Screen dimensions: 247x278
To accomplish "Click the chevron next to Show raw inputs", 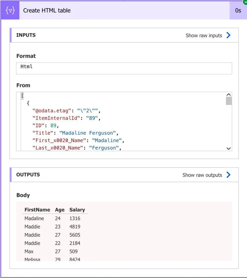I will (x=228, y=35).
